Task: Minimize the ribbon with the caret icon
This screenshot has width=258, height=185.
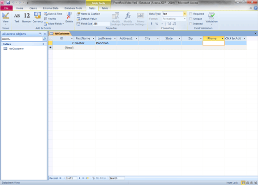Action: pos(251,8)
